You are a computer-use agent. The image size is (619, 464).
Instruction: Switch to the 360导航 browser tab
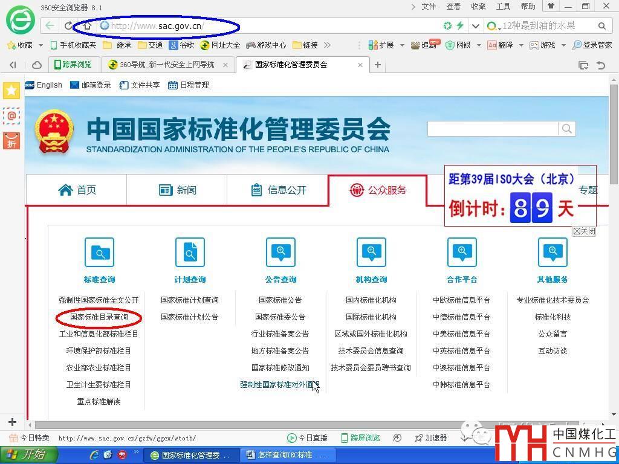(x=166, y=65)
